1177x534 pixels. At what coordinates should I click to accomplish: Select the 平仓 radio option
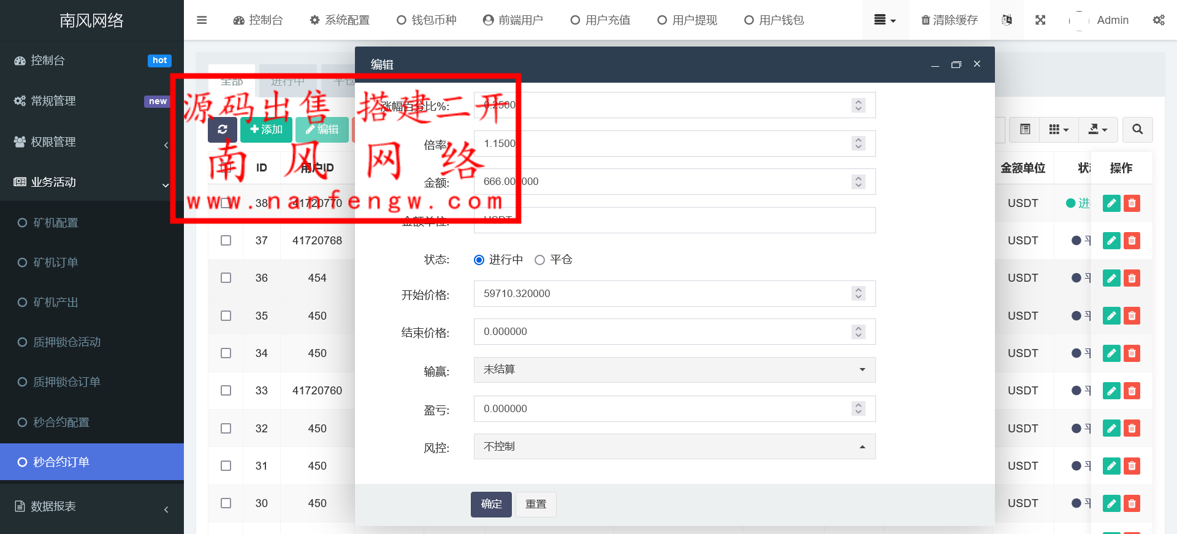click(539, 260)
